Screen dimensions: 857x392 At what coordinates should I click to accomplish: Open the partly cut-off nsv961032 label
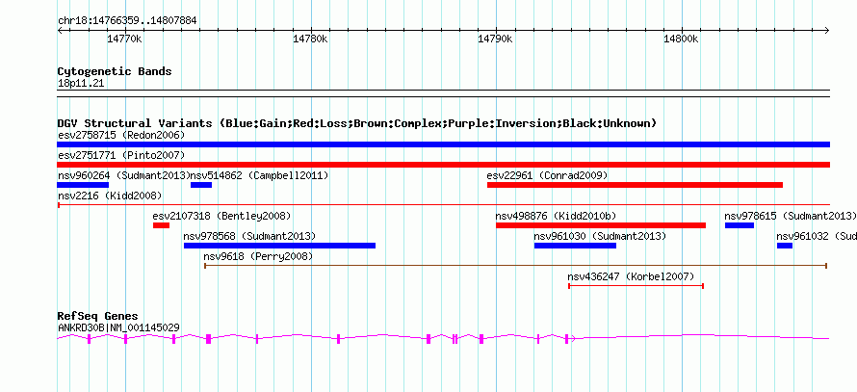(x=817, y=236)
